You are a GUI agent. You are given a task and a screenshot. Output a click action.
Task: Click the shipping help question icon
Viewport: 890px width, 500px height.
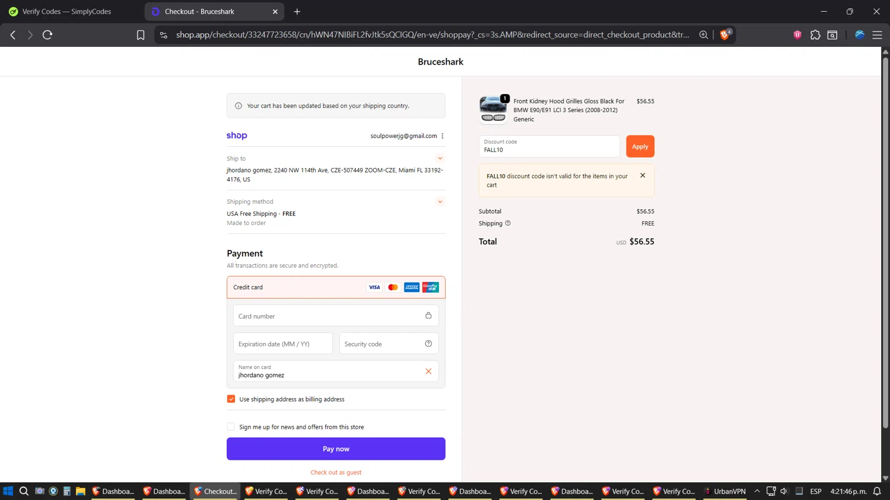508,223
